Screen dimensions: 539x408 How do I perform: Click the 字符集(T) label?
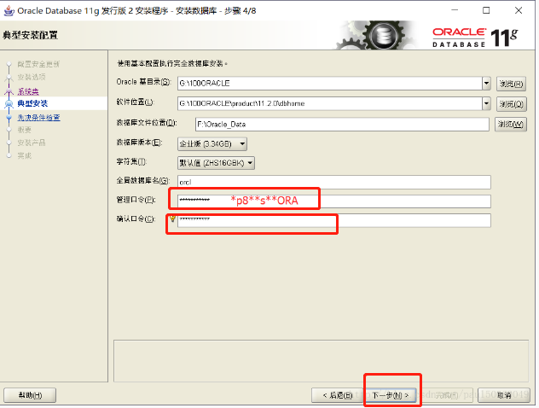click(131, 161)
